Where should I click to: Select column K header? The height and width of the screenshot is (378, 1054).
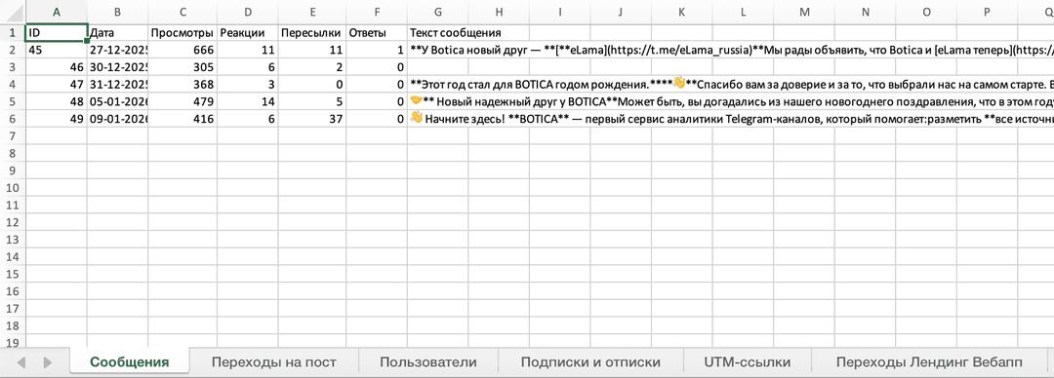tap(681, 12)
